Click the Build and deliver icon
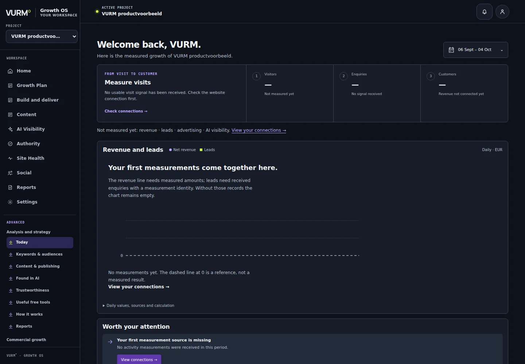This screenshot has width=525, height=364. coord(10,100)
